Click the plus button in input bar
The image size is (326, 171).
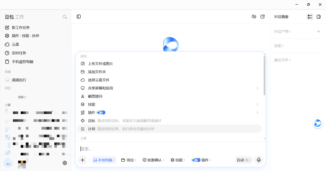tap(82, 160)
